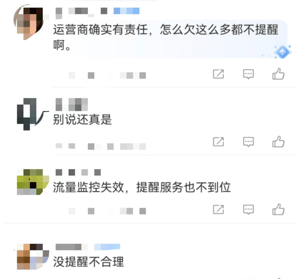Reply to the 运营商确实有责任 comment
Screen dimensions: 302x279
(x=249, y=74)
